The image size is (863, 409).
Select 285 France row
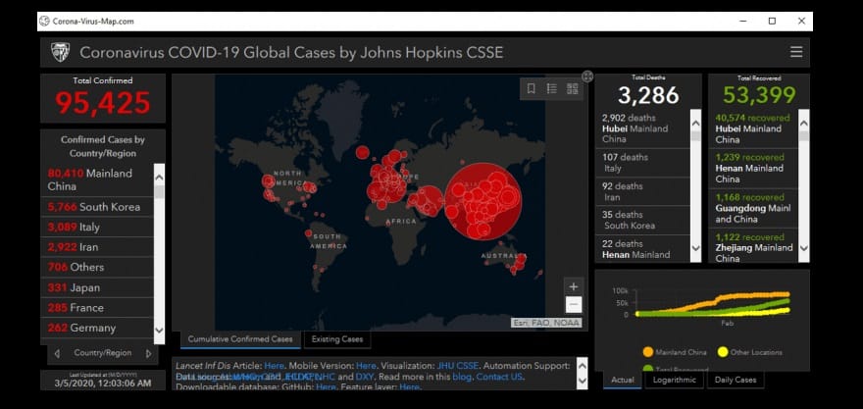coord(97,308)
